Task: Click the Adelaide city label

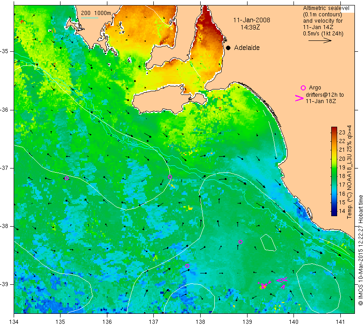Action: (247, 48)
